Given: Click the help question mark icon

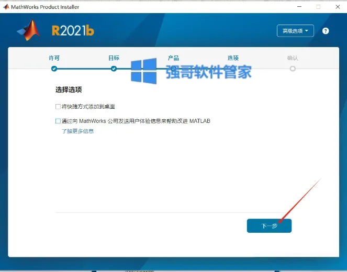Looking at the screenshot, I should pos(326,31).
